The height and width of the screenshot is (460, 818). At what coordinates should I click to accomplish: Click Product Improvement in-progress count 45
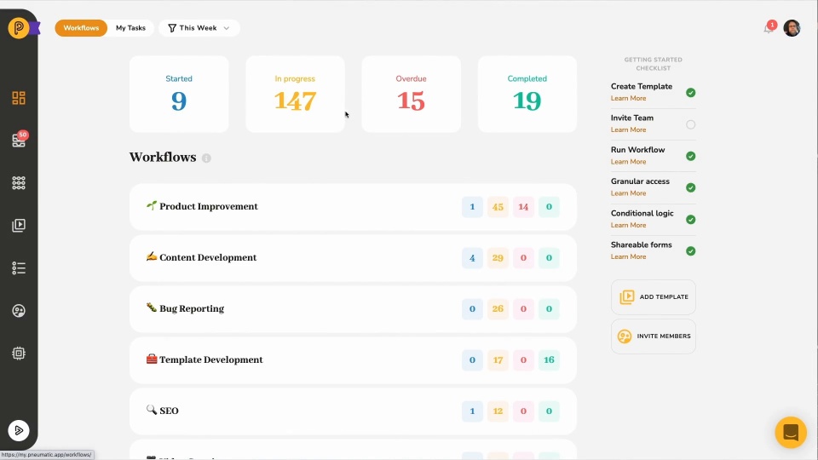pyautogui.click(x=498, y=207)
